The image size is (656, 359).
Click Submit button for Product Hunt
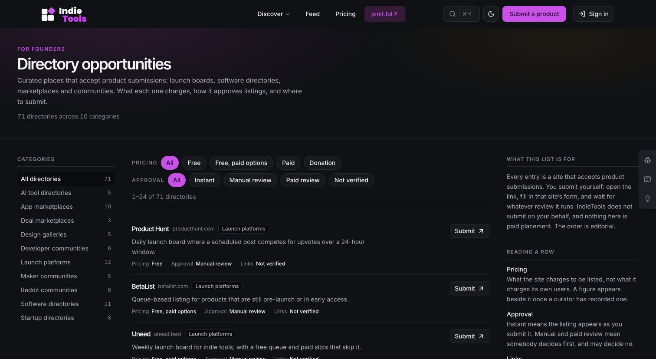(469, 231)
